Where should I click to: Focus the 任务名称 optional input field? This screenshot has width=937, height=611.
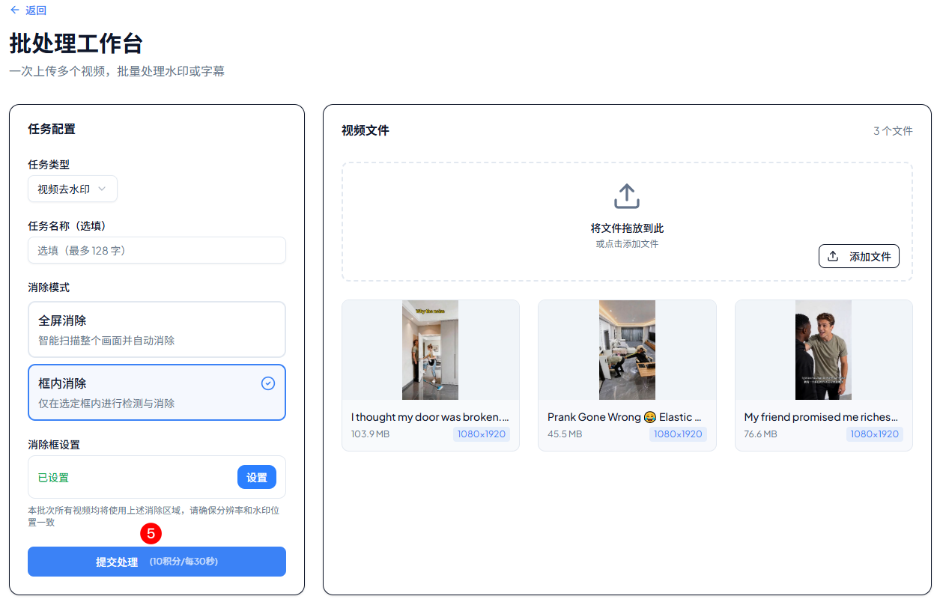coord(157,250)
